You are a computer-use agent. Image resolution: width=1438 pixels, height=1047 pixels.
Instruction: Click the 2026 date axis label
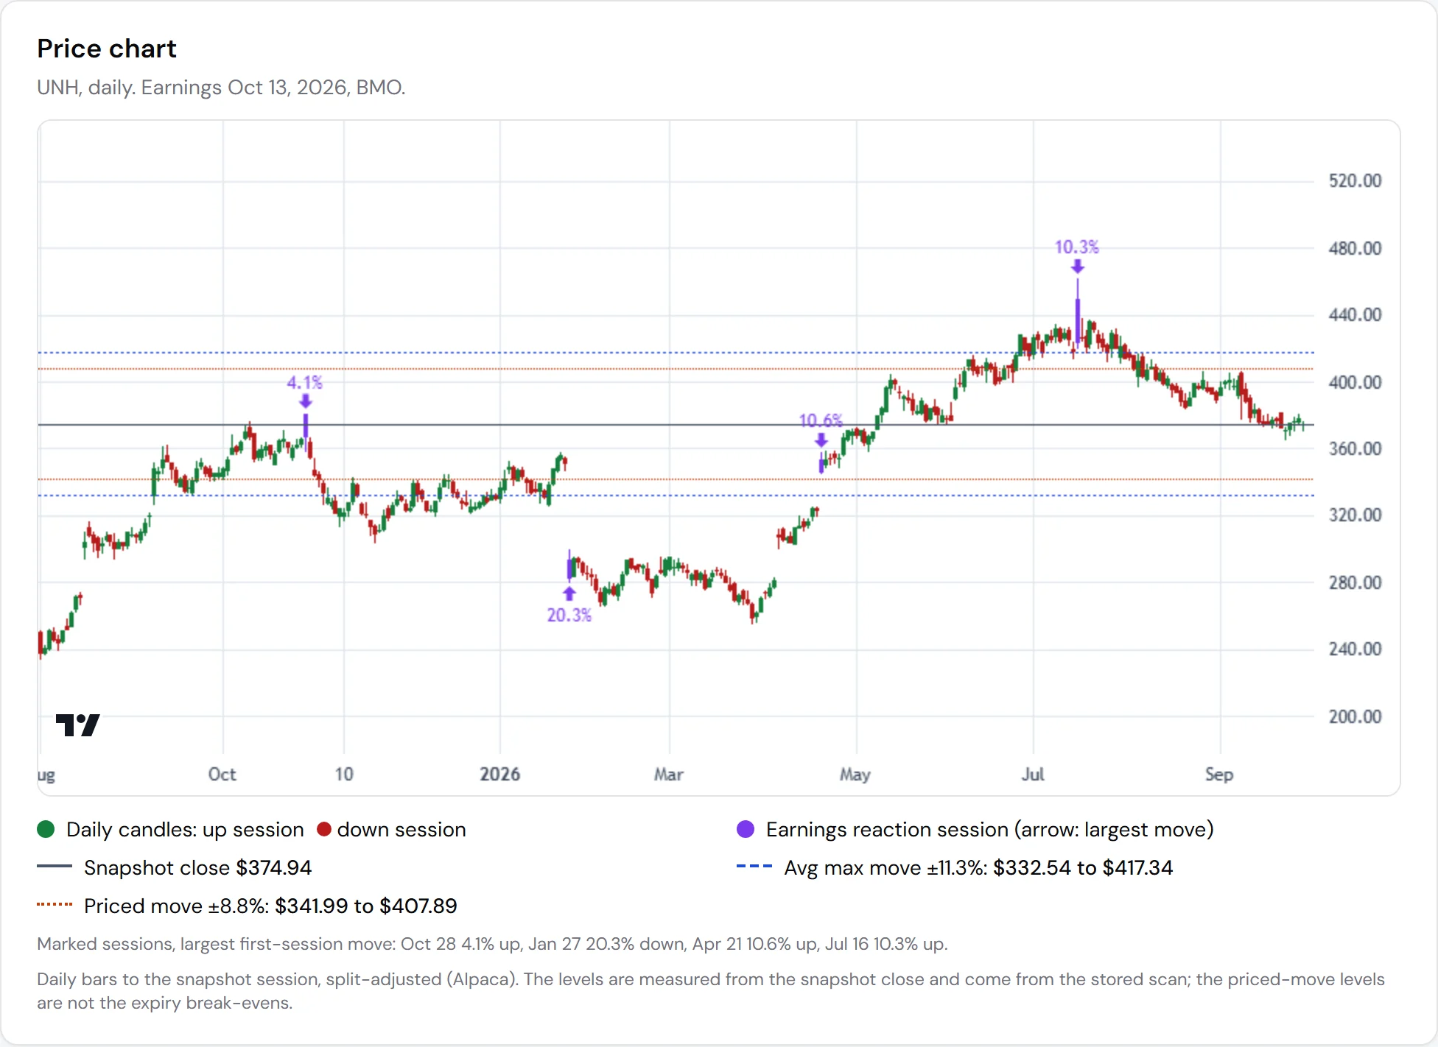[499, 774]
